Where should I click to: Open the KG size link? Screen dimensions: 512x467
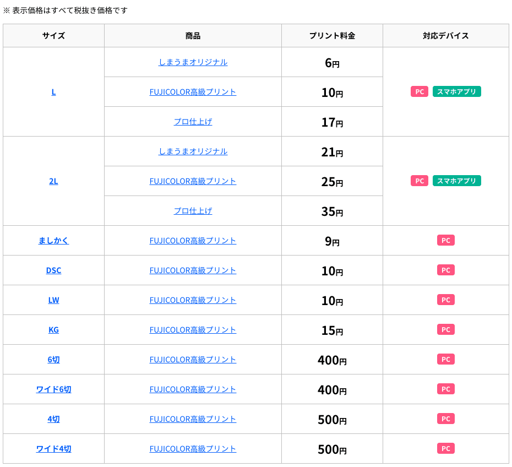pyautogui.click(x=53, y=329)
